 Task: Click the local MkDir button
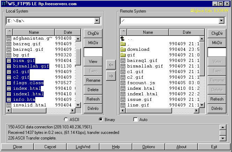pyautogui.click(x=93, y=42)
